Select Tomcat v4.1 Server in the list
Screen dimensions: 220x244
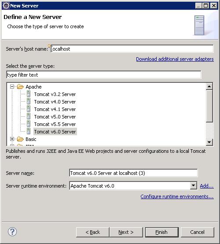(55, 109)
